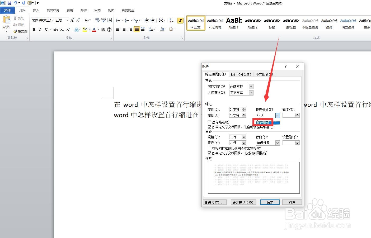Check the 对称缩进 checkbox

click(209, 122)
